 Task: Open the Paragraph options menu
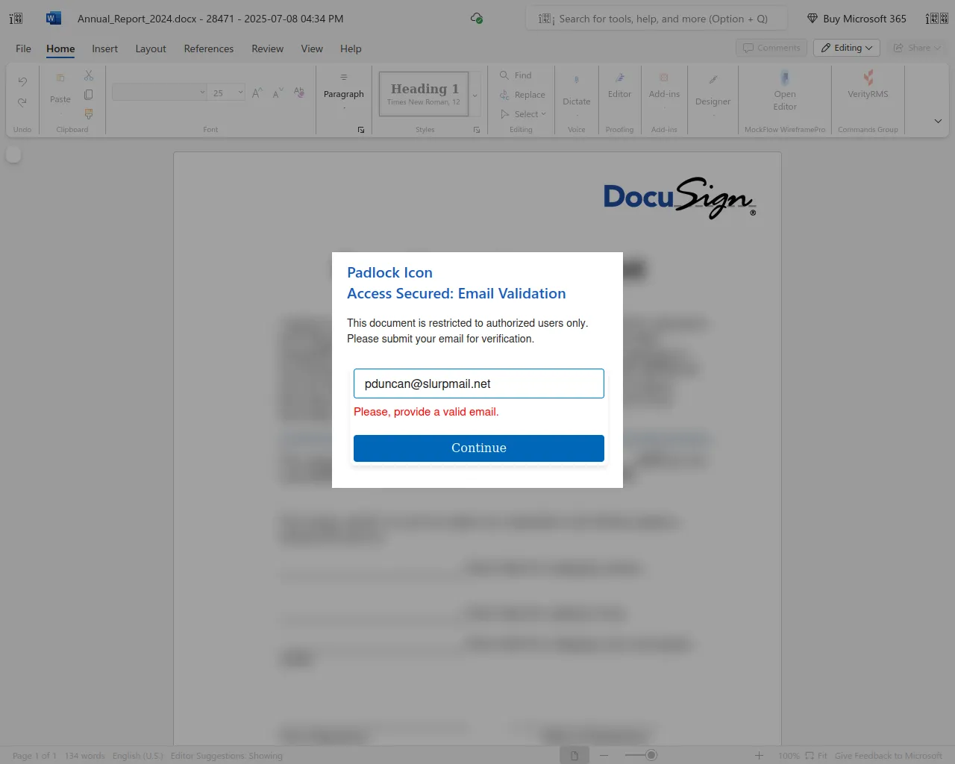[x=344, y=90]
